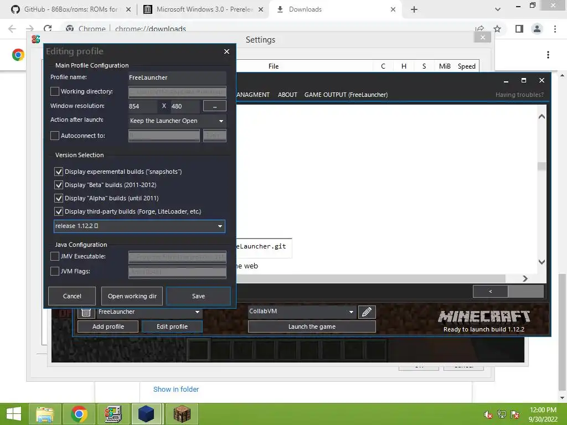
Task: Click the MiB column header in Settings
Action: click(445, 66)
